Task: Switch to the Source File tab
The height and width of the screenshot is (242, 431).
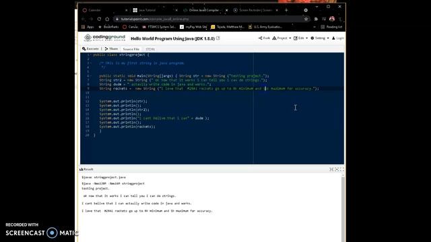Action: tap(131, 49)
